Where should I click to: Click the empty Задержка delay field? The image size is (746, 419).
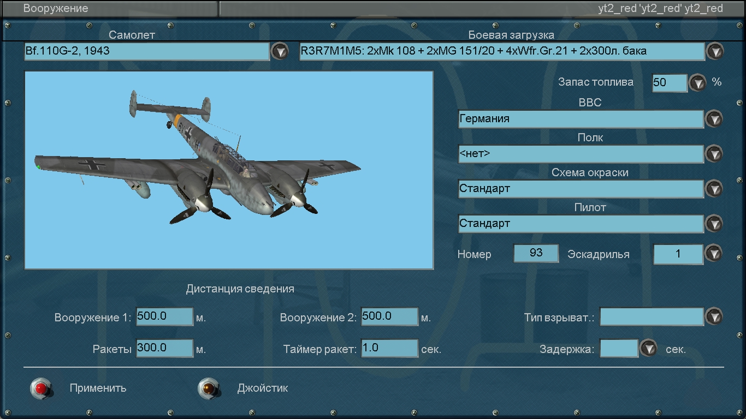(619, 348)
